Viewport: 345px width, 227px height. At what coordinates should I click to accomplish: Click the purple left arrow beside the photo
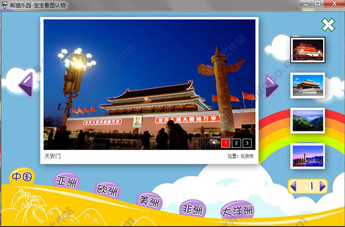(26, 85)
